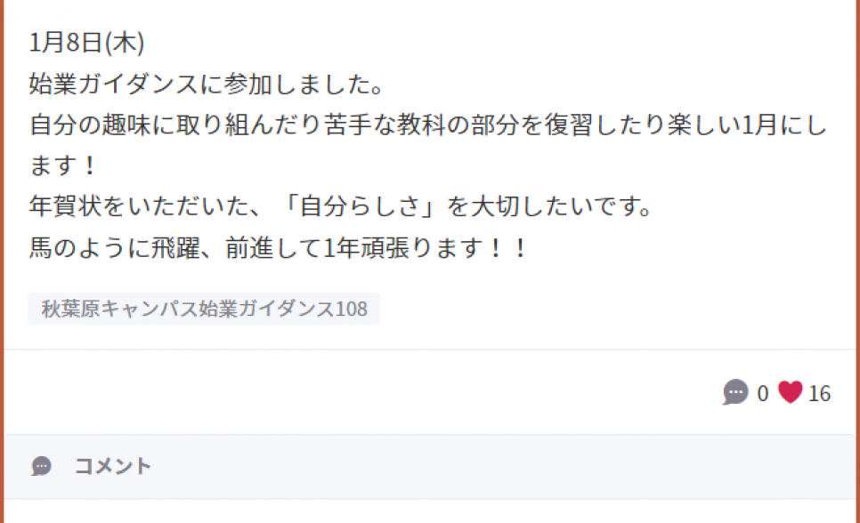This screenshot has width=860, height=523.
Task: Click the sentence starting with 自分の趣味に
Action: (x=428, y=125)
